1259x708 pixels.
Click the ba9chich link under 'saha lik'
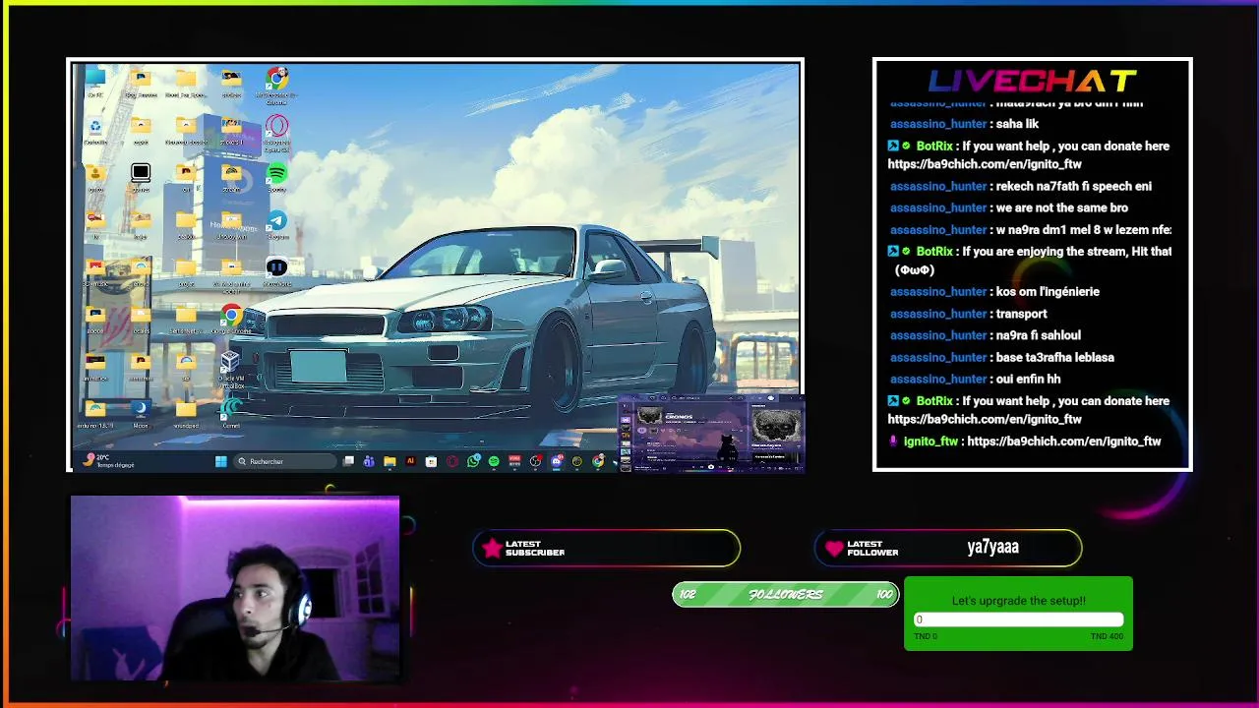[985, 164]
